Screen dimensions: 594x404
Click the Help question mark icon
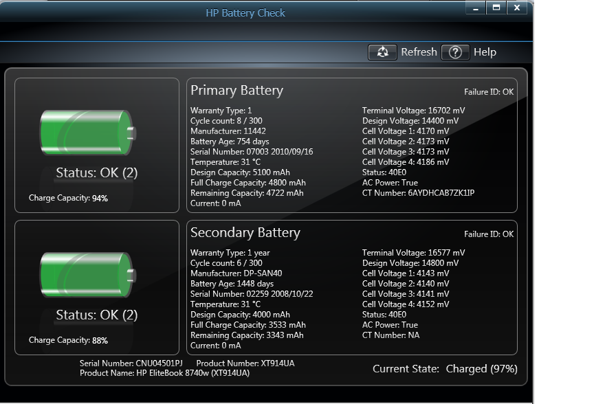click(454, 52)
